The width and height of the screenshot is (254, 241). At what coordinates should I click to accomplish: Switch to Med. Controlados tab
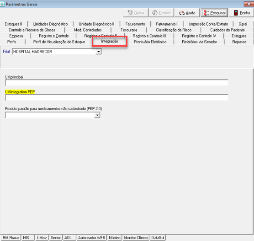[88, 30]
